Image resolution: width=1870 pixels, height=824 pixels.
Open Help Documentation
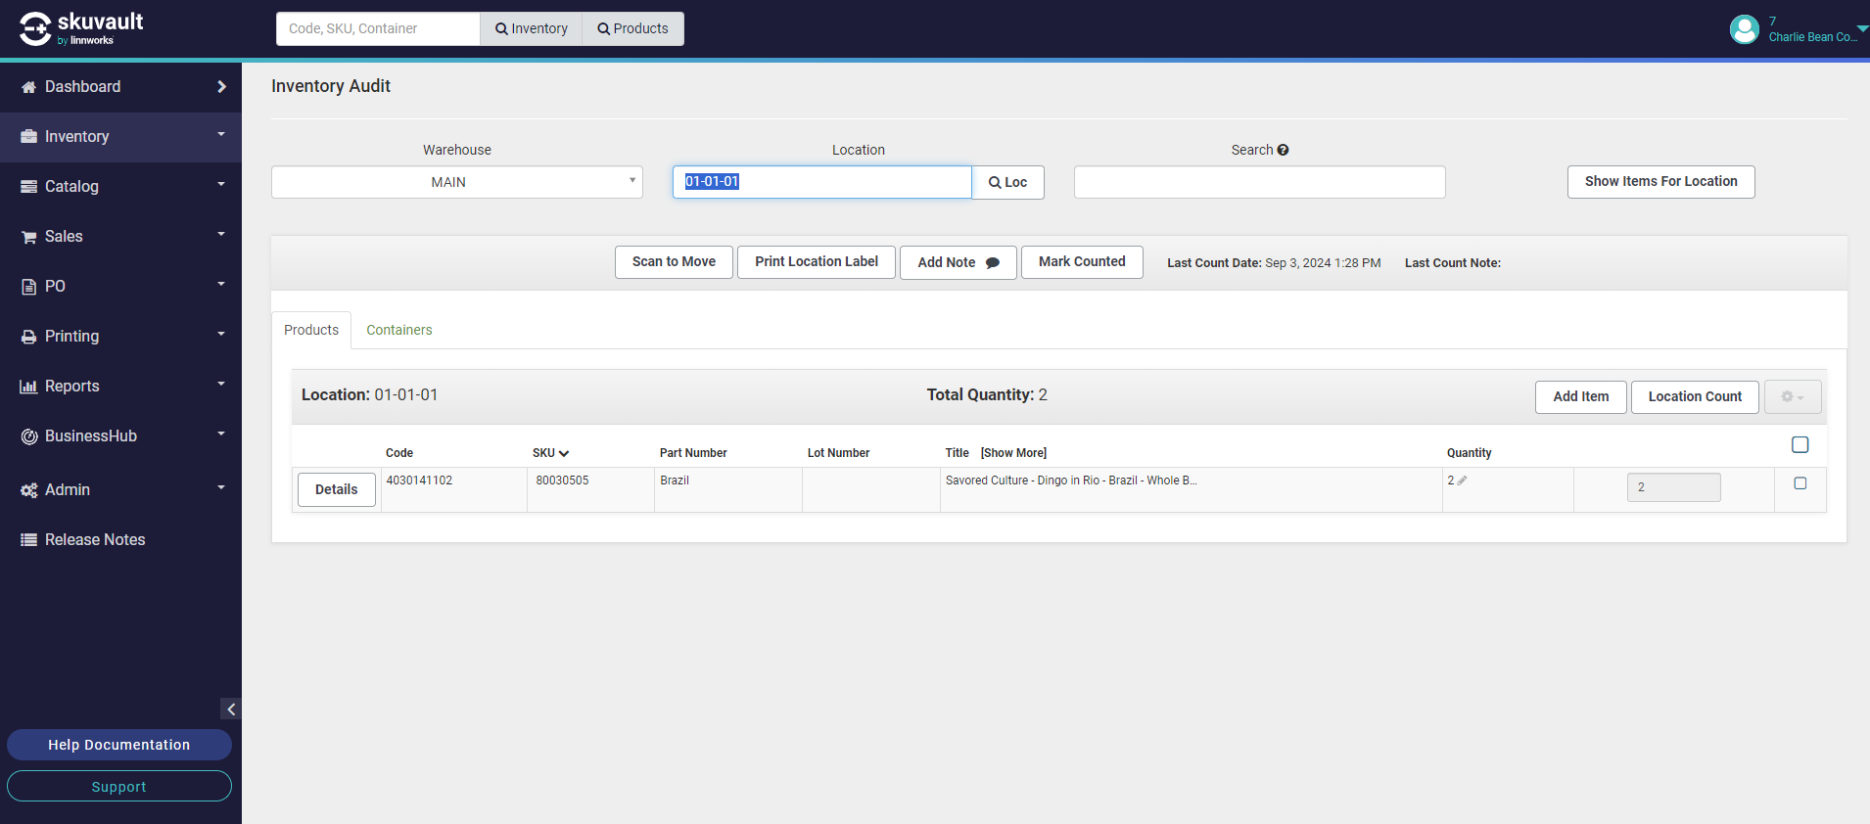pos(119,745)
